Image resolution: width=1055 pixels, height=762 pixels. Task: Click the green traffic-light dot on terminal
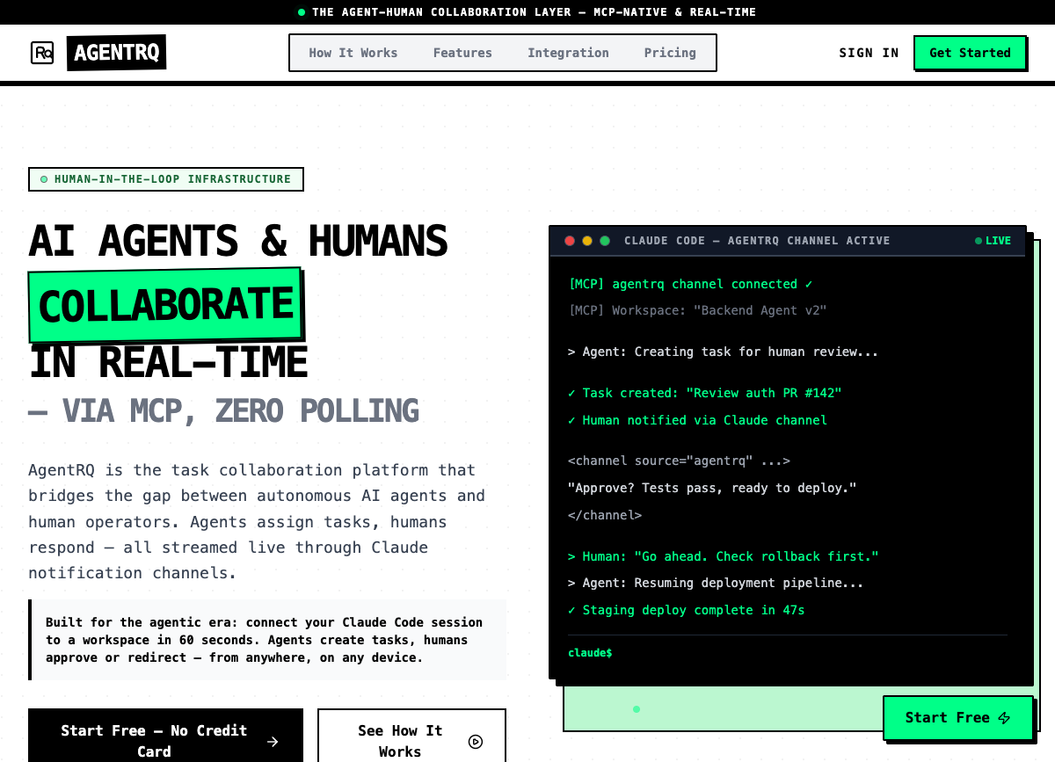click(x=605, y=240)
